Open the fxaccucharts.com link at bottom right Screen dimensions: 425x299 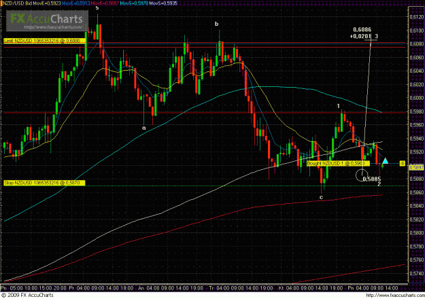tap(395, 295)
